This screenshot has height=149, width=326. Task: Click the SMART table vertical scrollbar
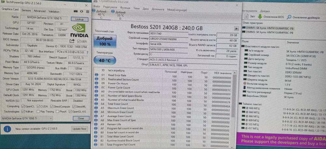[234, 109]
